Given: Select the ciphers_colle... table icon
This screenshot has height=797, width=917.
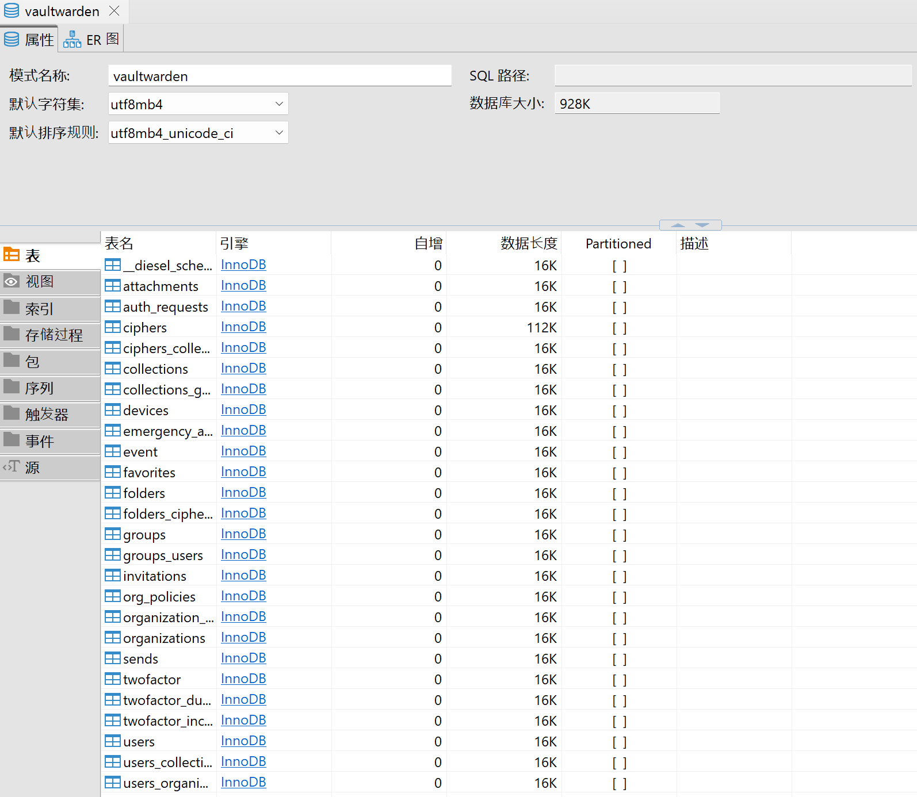Looking at the screenshot, I should 113,348.
